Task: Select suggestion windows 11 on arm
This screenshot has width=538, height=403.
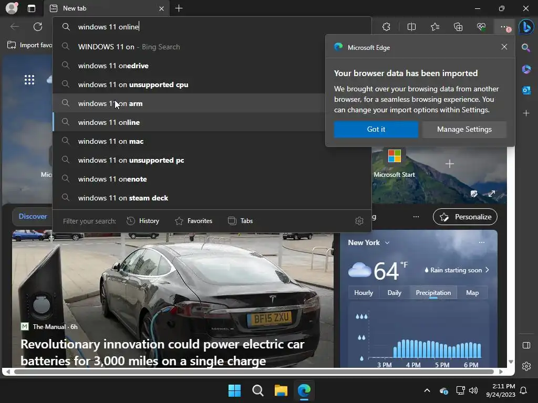Action: [189, 103]
